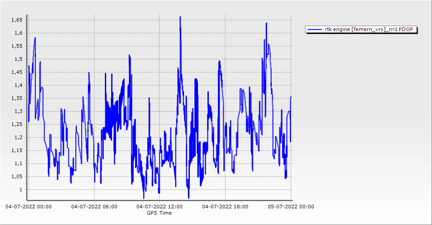Screen dimensions: 432x225
Task: Click the highest PDOP peak after 12:00
Action: click(x=180, y=17)
